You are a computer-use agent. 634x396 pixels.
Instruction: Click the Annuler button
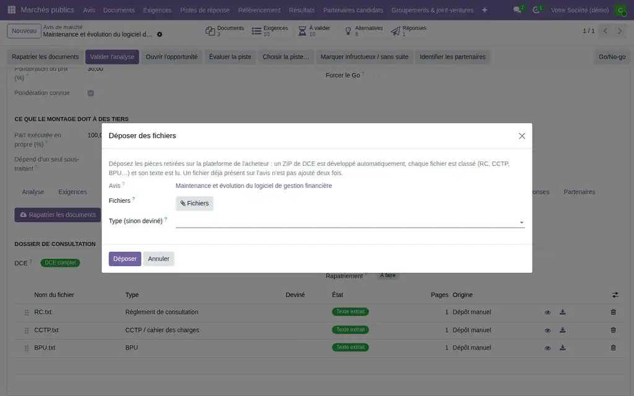point(158,259)
